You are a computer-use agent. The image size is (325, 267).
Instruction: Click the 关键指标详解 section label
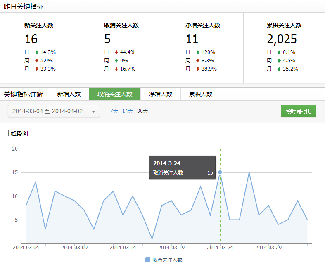24,94
